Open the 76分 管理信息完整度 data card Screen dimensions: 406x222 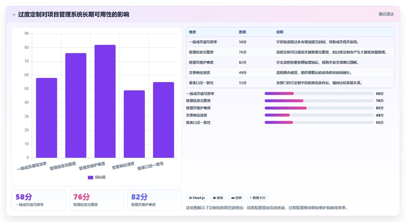[x=97, y=200]
